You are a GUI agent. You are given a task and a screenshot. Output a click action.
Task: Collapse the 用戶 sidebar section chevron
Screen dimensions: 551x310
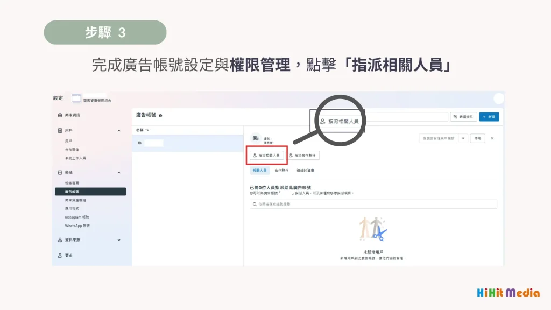point(119,131)
